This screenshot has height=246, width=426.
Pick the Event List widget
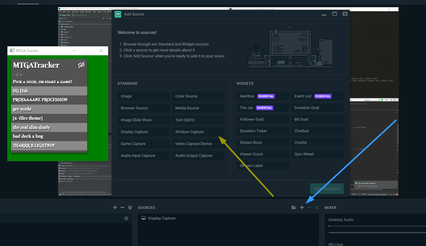click(x=317, y=96)
